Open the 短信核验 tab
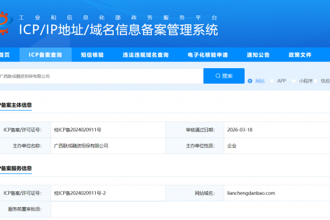 (x=92, y=55)
